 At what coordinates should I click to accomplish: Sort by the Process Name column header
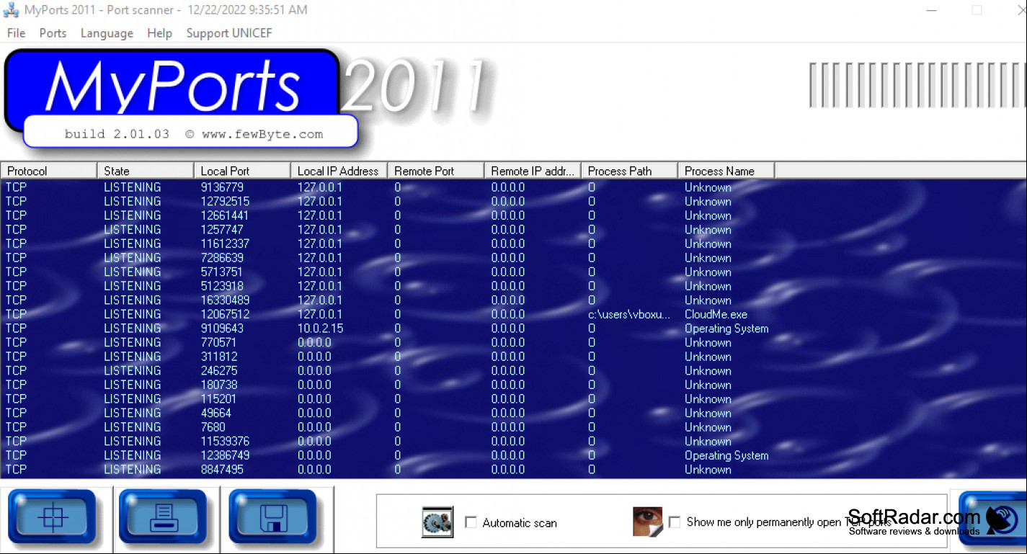pos(726,171)
